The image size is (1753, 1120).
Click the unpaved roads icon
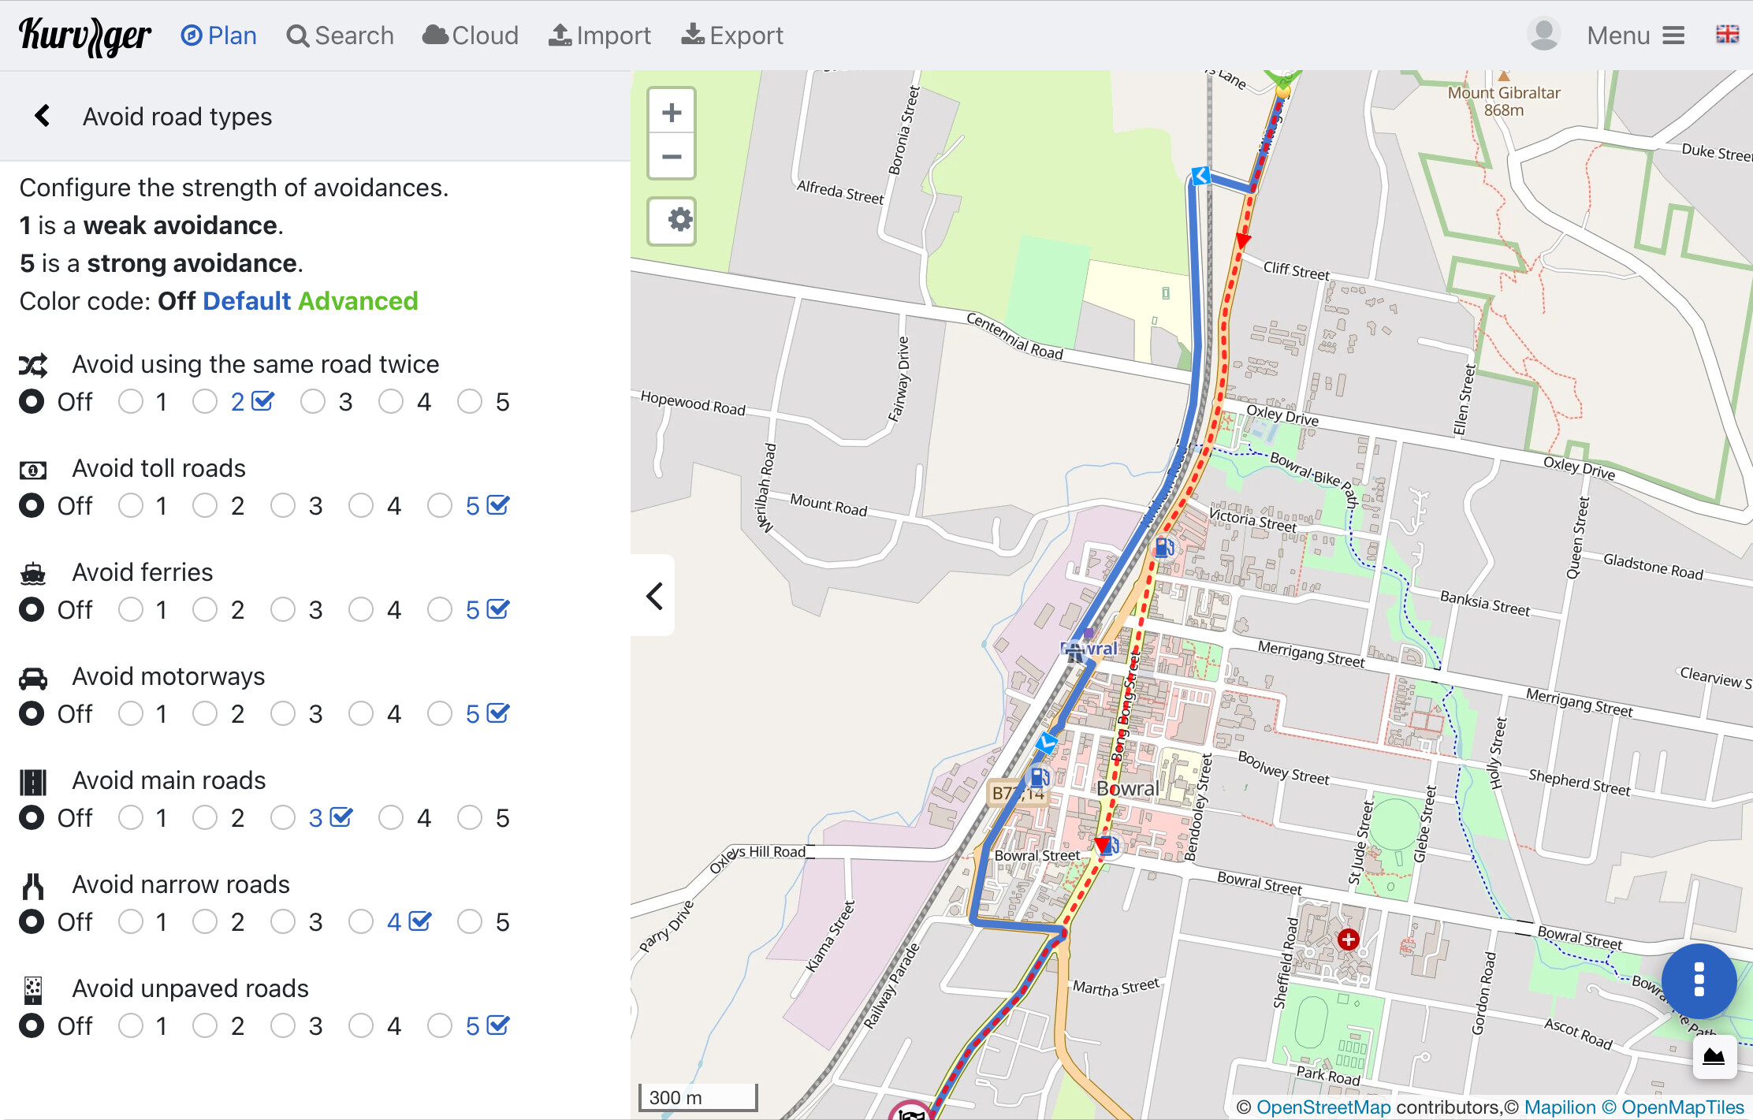(x=33, y=990)
